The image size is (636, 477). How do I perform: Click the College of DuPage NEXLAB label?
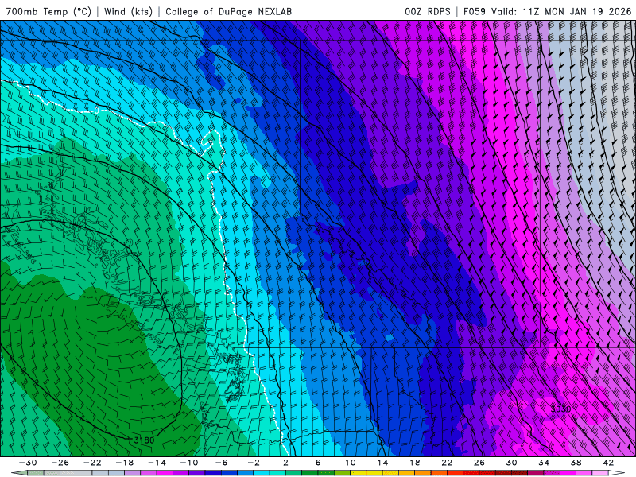point(228,11)
